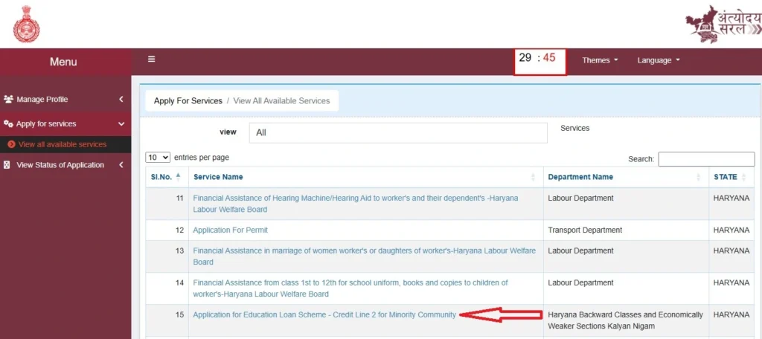Open the Language dropdown
Screen dimensions: 762x339
659,60
